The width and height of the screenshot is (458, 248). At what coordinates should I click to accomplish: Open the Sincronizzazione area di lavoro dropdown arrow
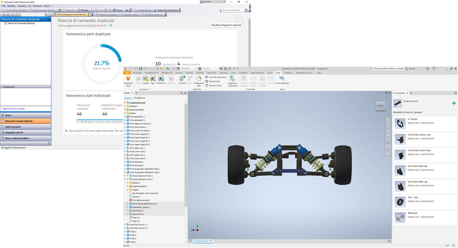tap(90, 15)
